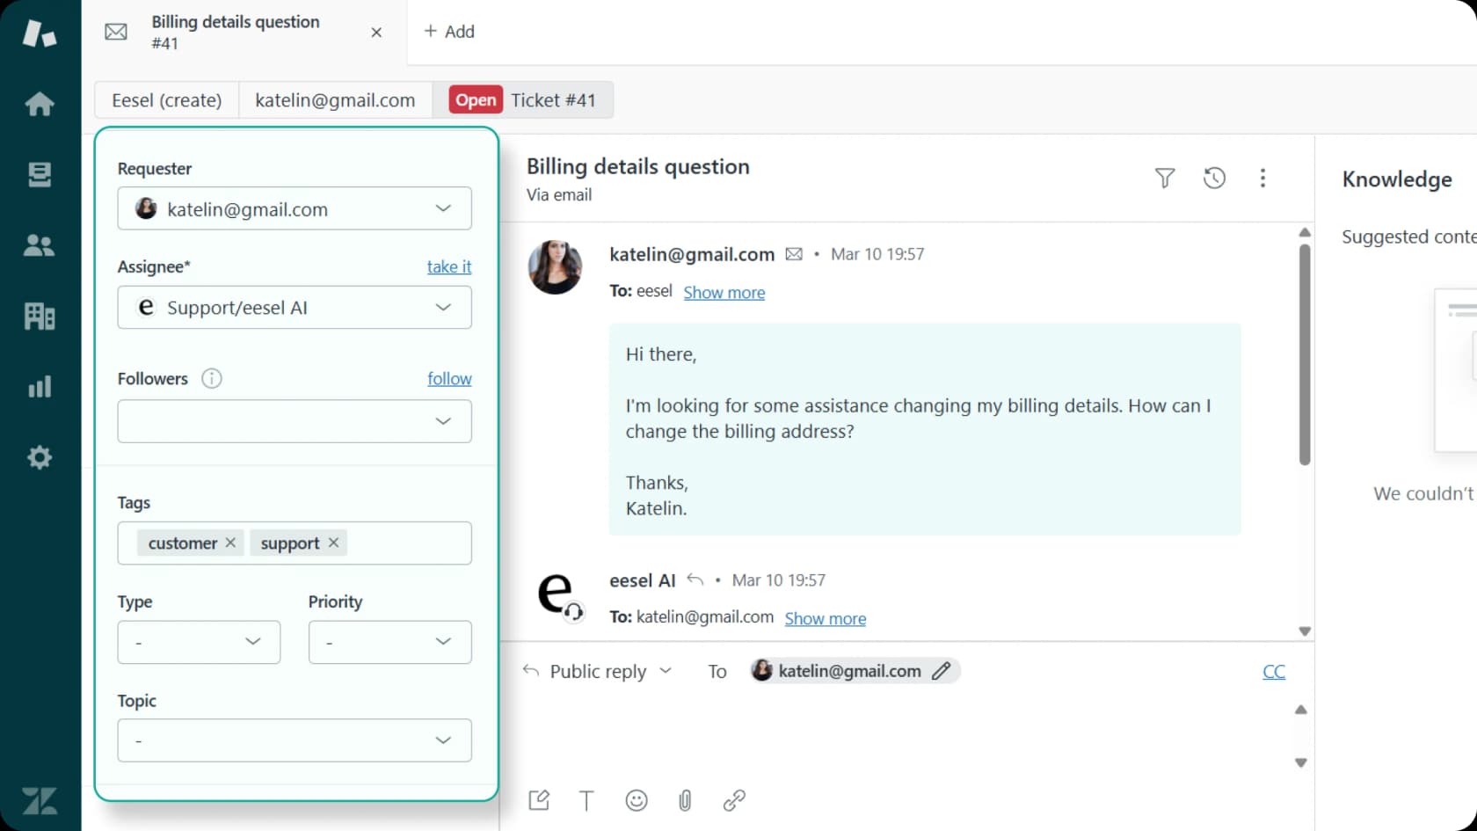Image resolution: width=1477 pixels, height=831 pixels.
Task: Click the follow link
Action: [x=449, y=378]
